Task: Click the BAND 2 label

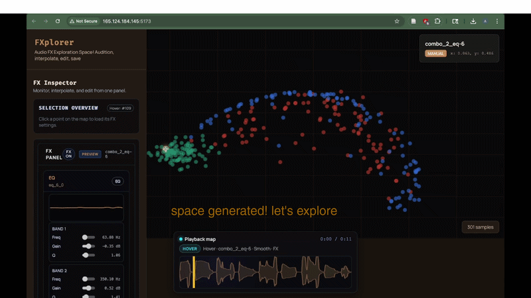Action: (59, 271)
